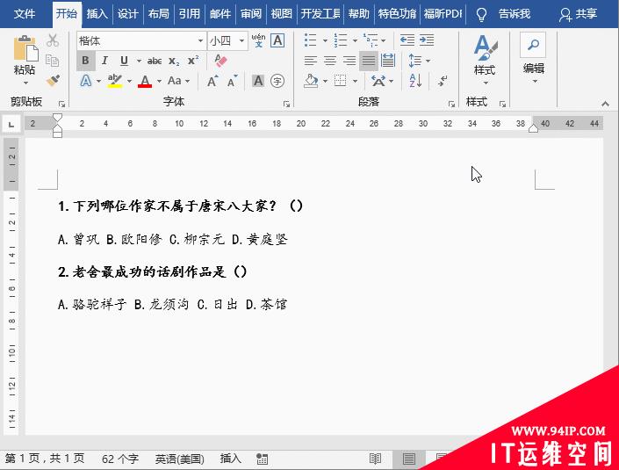Decrease font size with the shrink-font icon
This screenshot has height=470, width=619.
pos(232,81)
